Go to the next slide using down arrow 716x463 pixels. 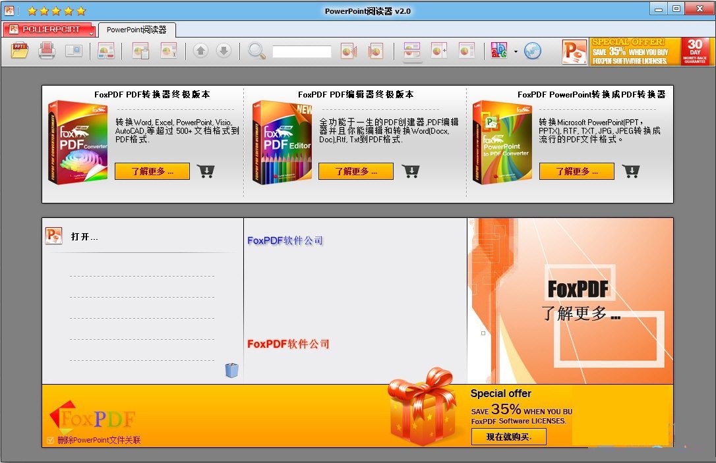tap(224, 51)
